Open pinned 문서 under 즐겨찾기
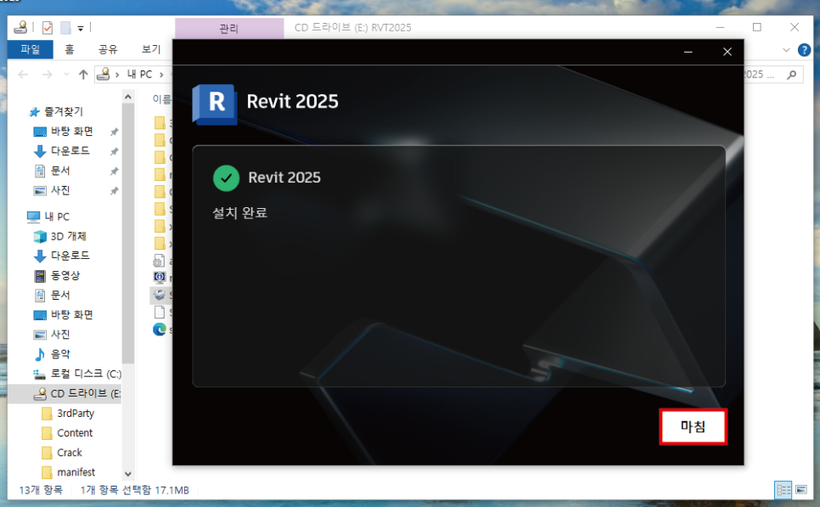This screenshot has height=507, width=820. pyautogui.click(x=60, y=171)
